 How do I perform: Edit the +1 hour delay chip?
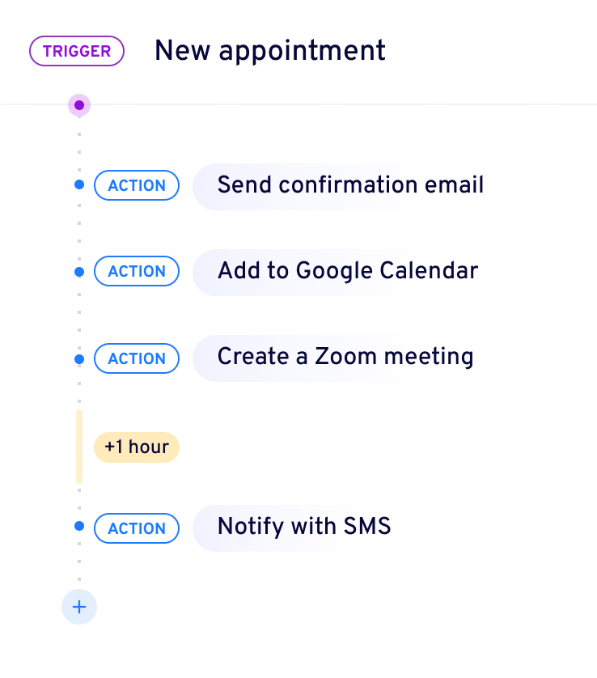pyautogui.click(x=137, y=447)
